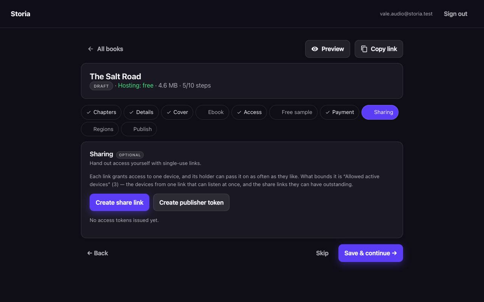Go back with the Back button

98,253
